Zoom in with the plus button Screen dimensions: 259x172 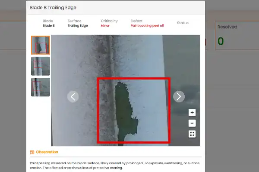tap(192, 113)
